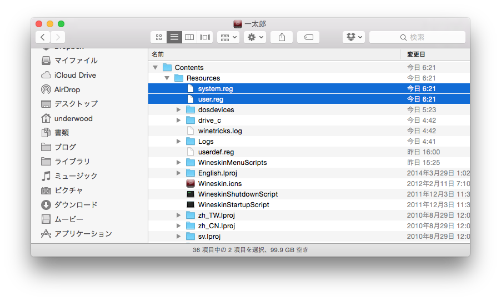The width and height of the screenshot is (501, 301).
Task: Select the zh_CN.lproj folder name
Action: pos(216,225)
